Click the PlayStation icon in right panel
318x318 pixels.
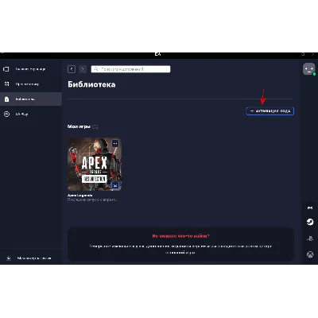point(310,238)
